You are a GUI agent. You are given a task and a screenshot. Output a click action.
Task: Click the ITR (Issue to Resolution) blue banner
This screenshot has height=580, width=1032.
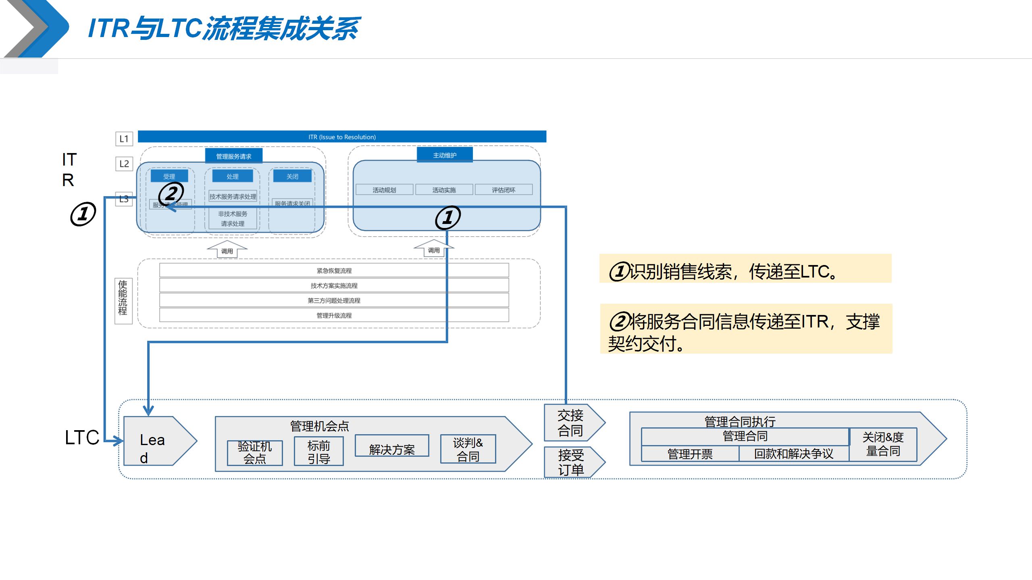point(343,137)
